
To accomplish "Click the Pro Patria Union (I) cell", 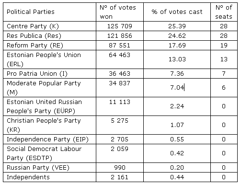I will click(49, 74).
